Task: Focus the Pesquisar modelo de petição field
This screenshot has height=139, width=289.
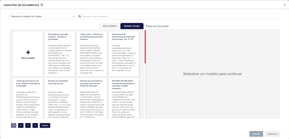Action: click(179, 16)
